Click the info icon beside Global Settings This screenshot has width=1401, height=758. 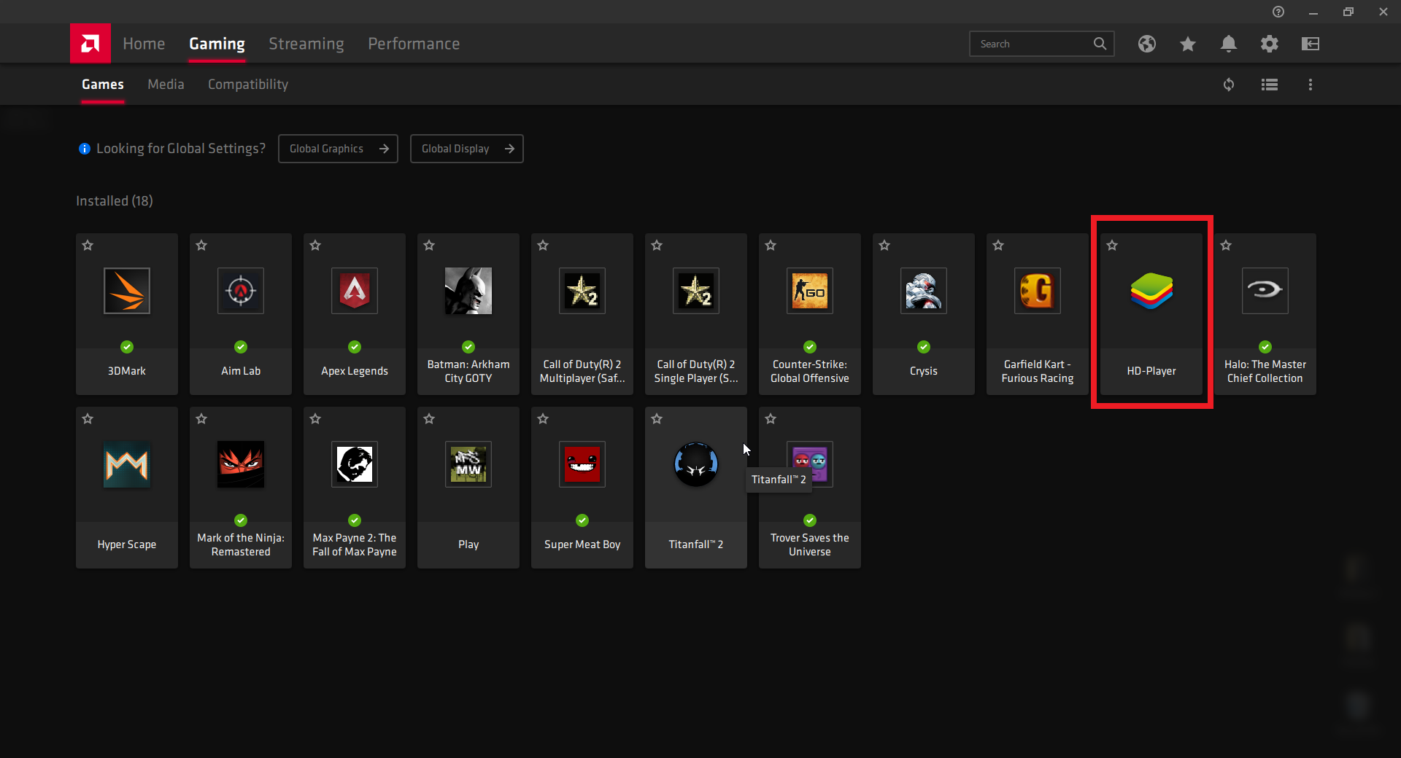coord(85,149)
